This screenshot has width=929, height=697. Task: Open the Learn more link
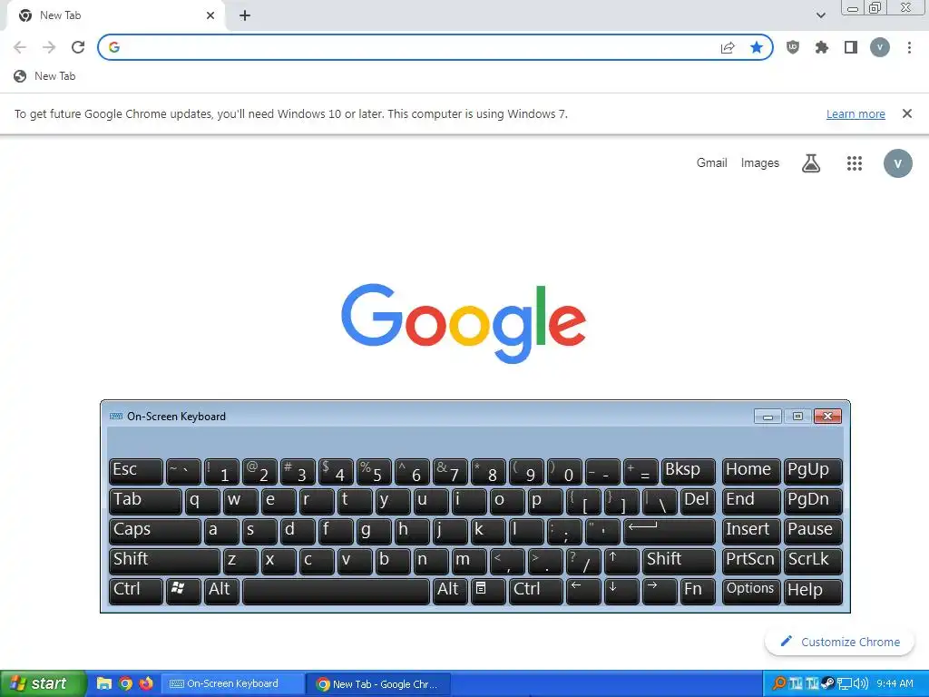(x=856, y=113)
